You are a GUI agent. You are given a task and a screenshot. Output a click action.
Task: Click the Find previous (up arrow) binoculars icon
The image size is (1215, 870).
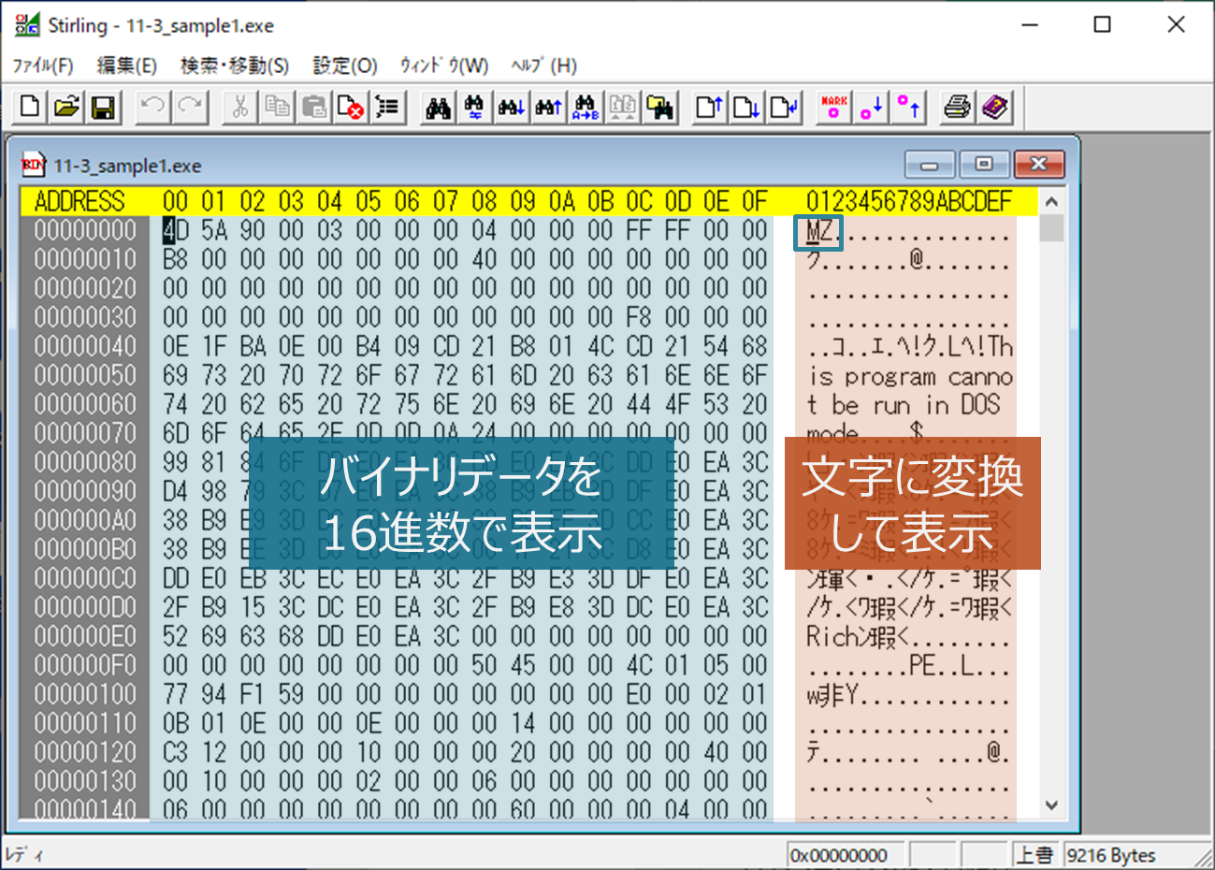(x=548, y=108)
